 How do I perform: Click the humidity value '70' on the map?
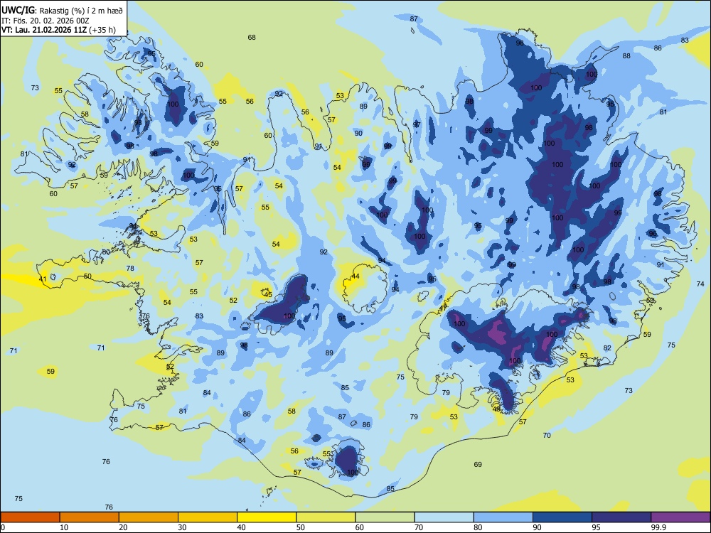coord(547,435)
